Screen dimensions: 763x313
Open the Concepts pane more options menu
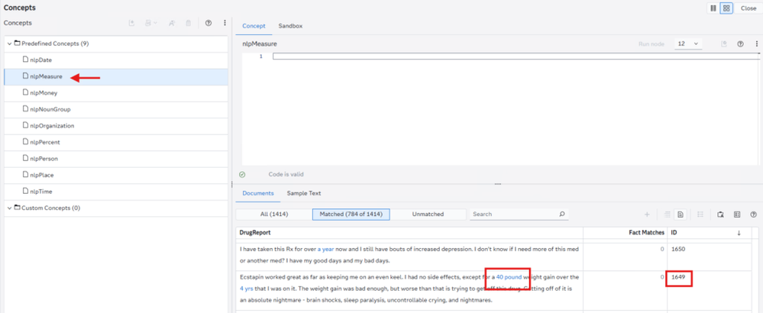(x=225, y=23)
